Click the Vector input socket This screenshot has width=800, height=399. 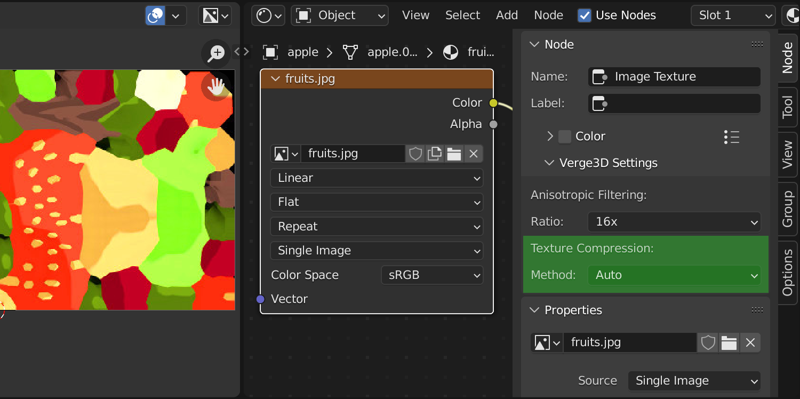tap(260, 299)
